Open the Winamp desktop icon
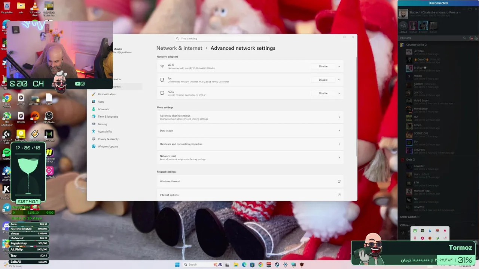Viewport: 479px width, 269px height. point(35,135)
